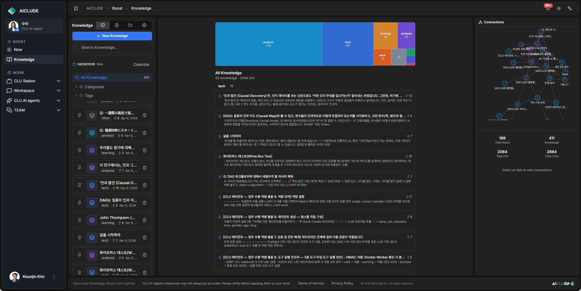
Task: Focus the Search knowledge field
Action: [112, 48]
